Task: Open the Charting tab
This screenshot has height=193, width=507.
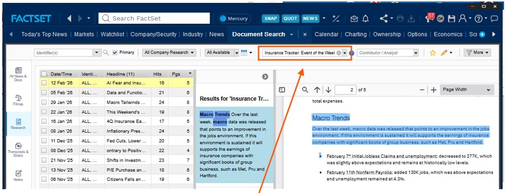Action: (x=355, y=34)
